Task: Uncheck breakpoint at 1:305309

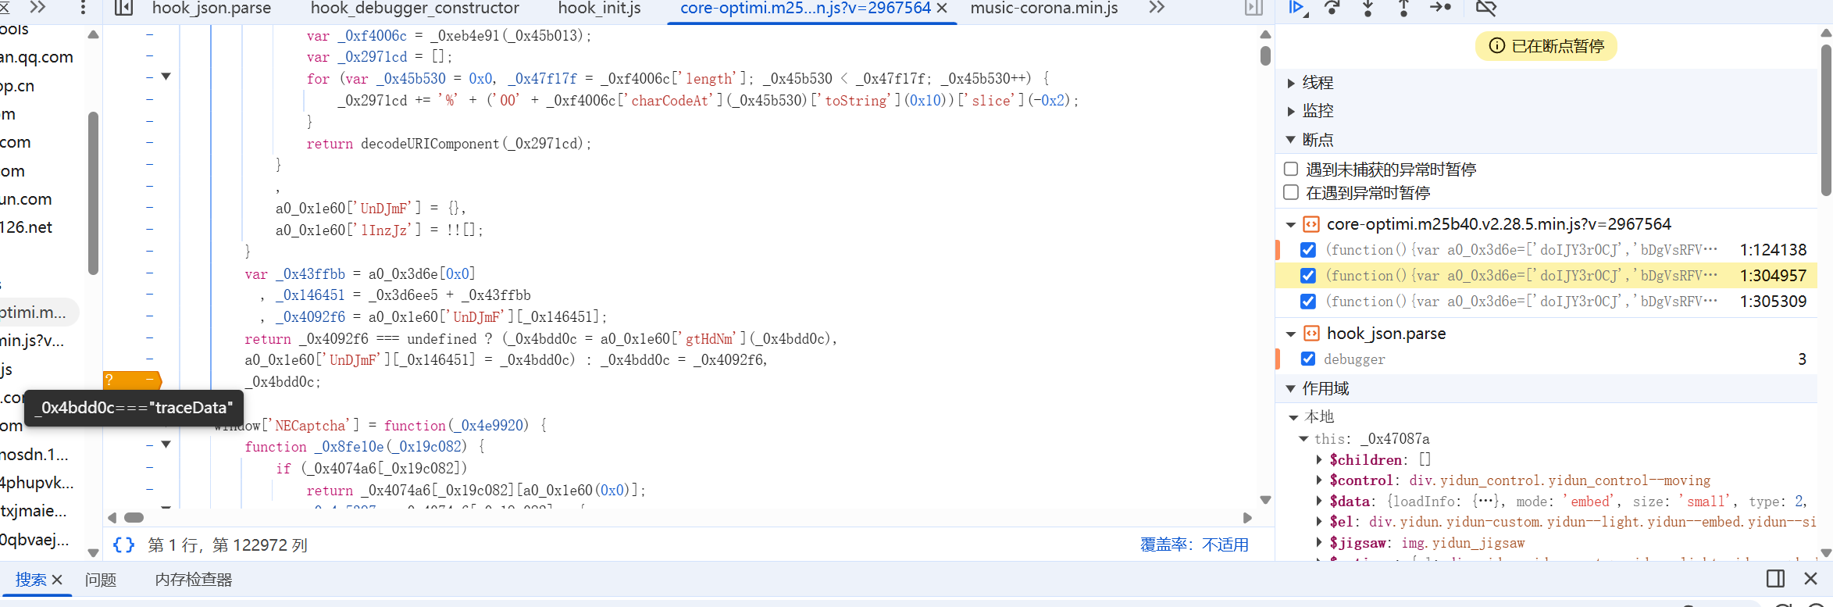Action: pyautogui.click(x=1308, y=302)
